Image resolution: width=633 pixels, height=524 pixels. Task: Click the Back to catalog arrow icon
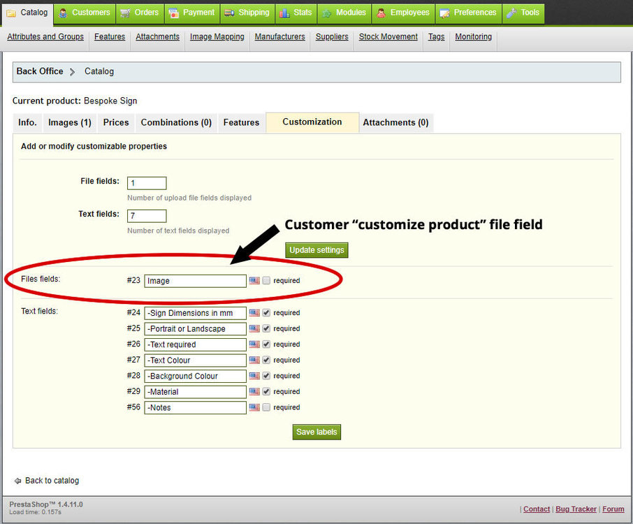pyautogui.click(x=19, y=481)
